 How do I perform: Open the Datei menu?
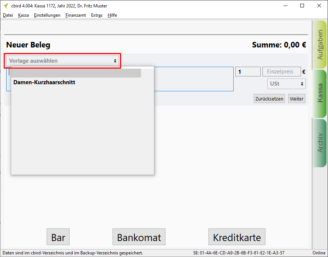(x=8, y=15)
